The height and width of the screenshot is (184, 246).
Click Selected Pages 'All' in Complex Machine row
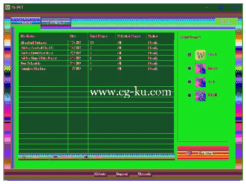[x=119, y=69]
